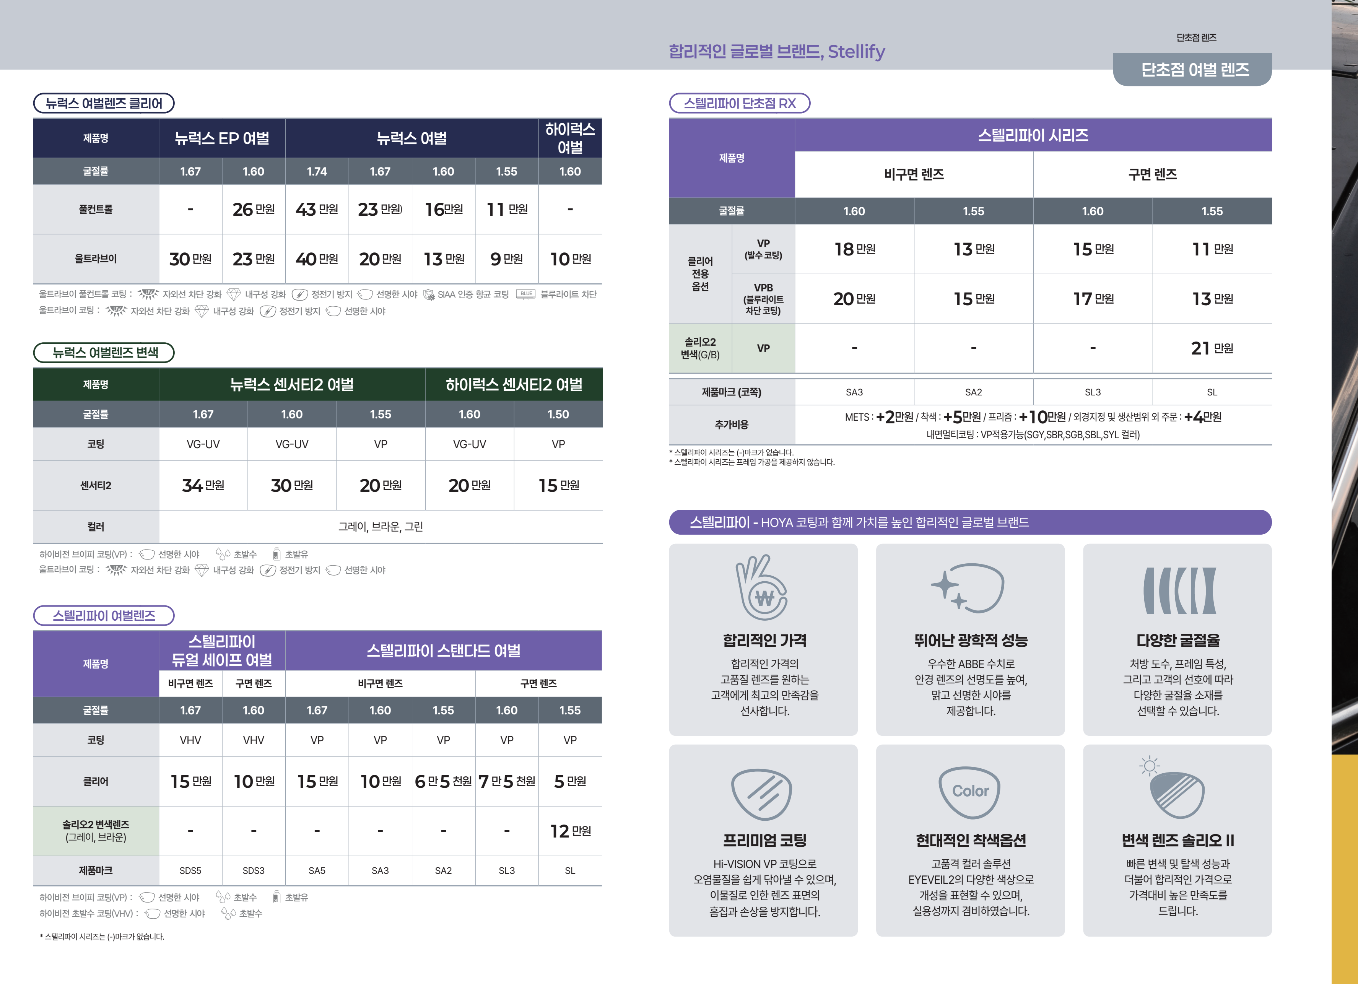Click the 18 만원 price cell

point(854,249)
